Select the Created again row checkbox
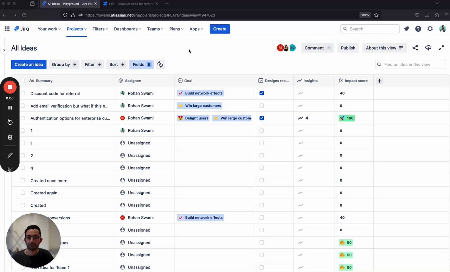The height and width of the screenshot is (272, 450). [23, 193]
